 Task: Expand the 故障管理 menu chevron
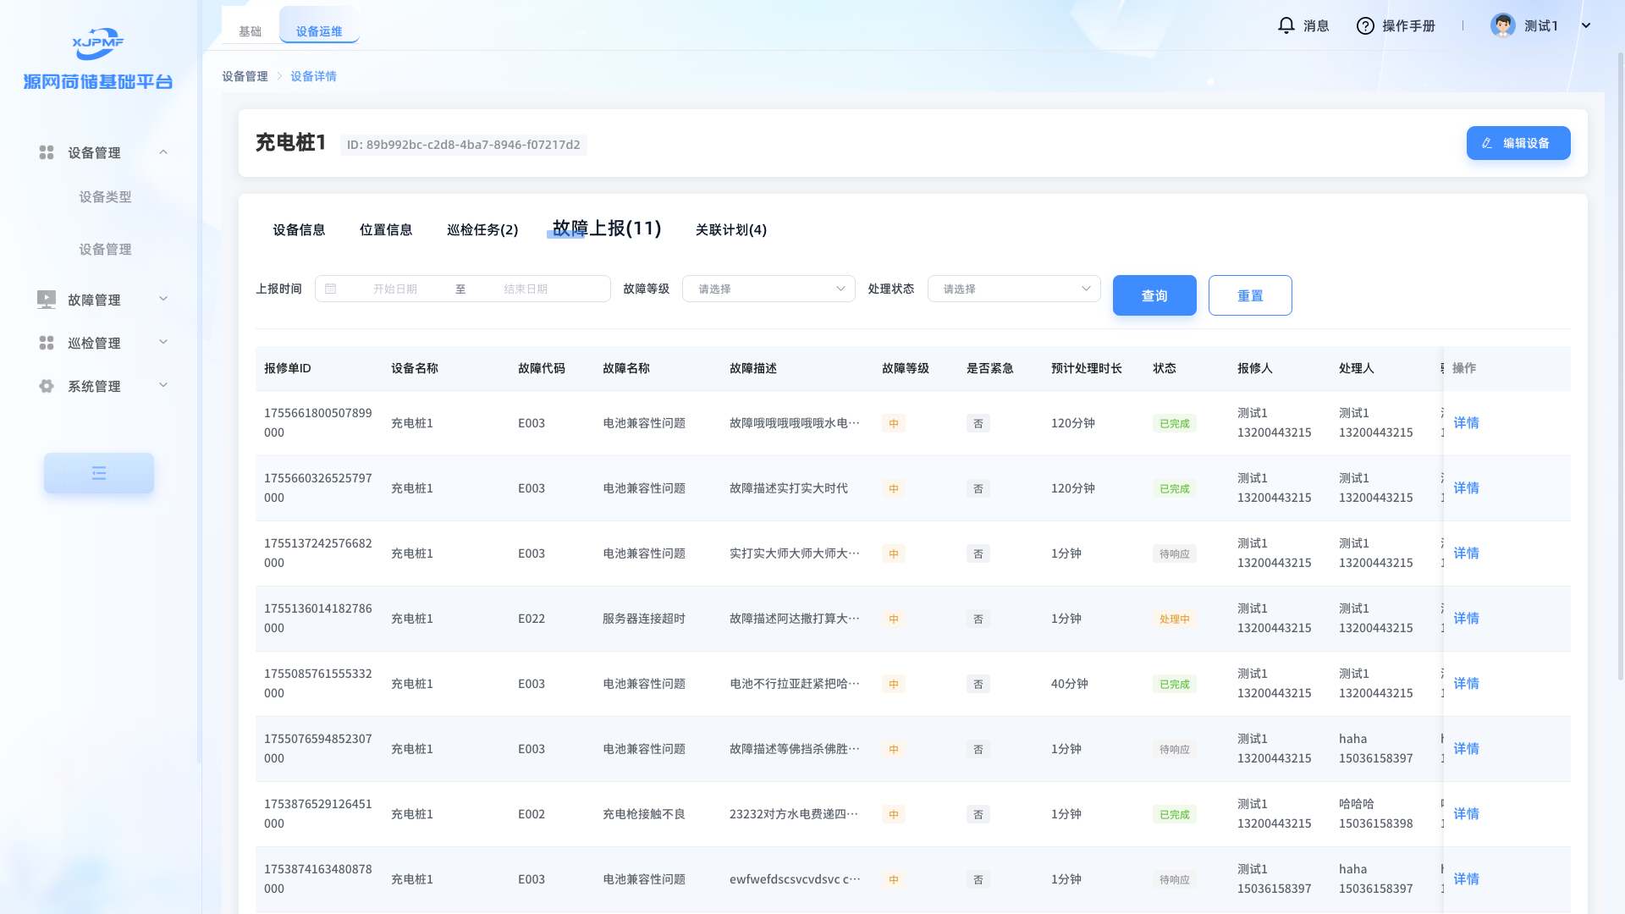click(x=163, y=299)
